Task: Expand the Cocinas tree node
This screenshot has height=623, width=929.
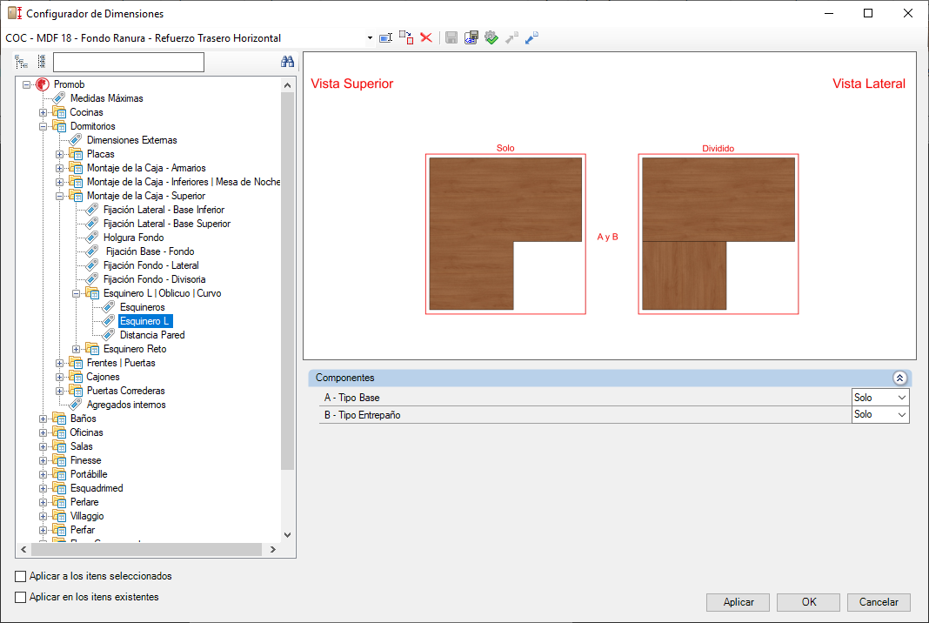Action: tap(43, 112)
